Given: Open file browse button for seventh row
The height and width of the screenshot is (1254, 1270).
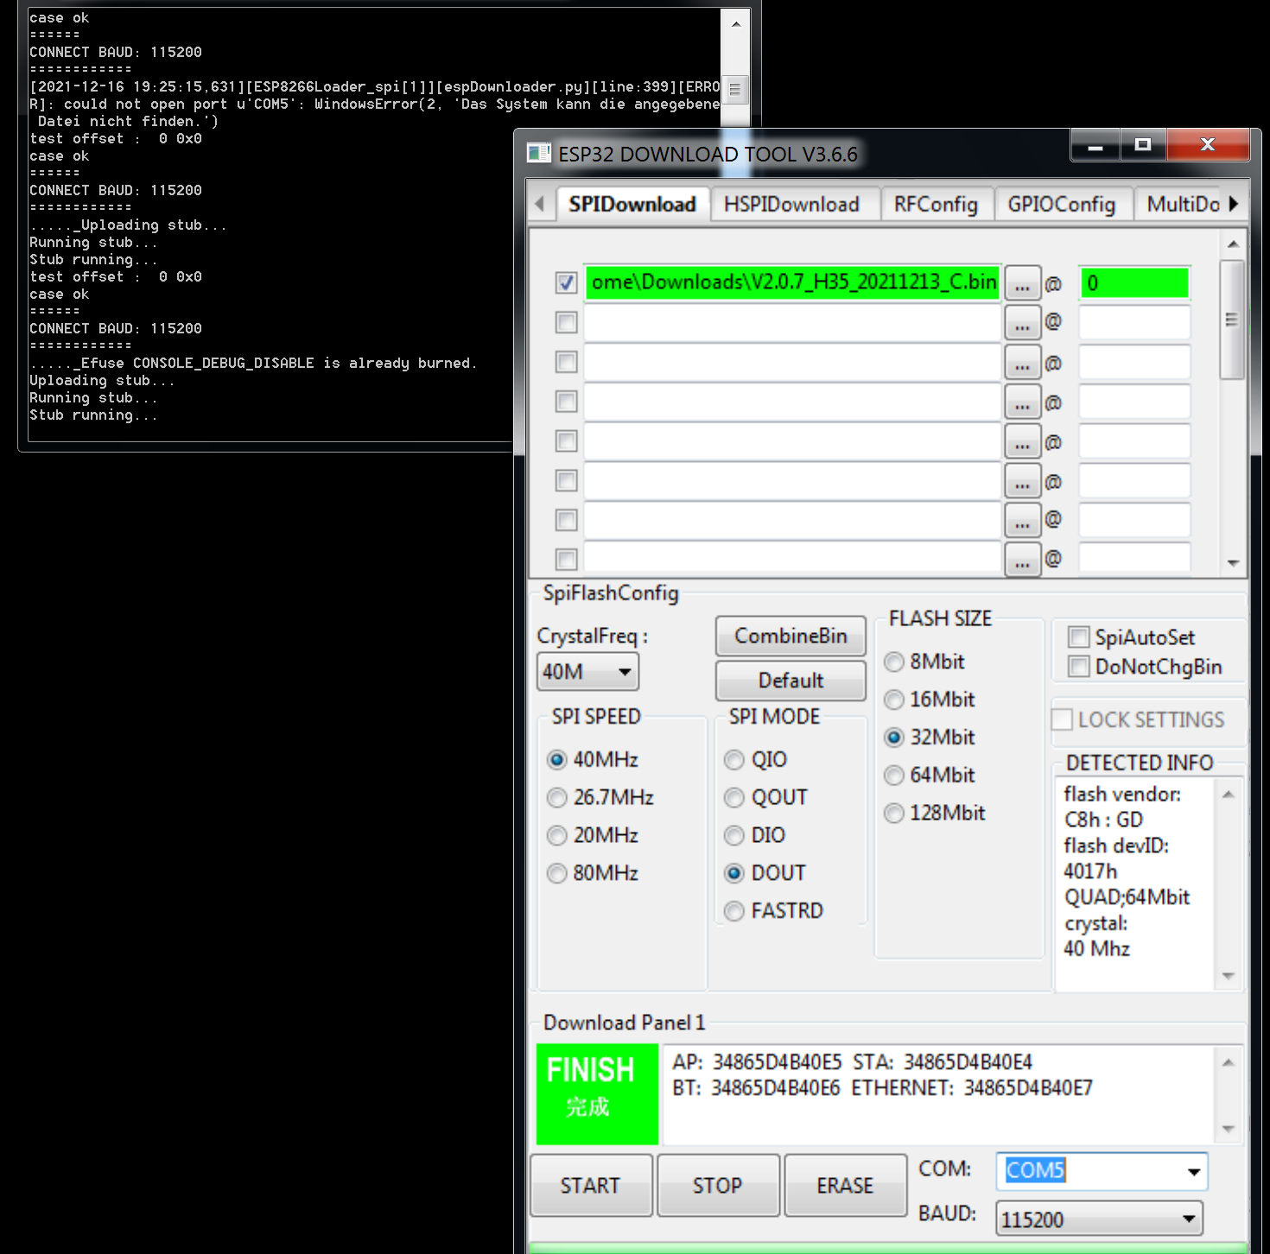Looking at the screenshot, I should [1023, 520].
